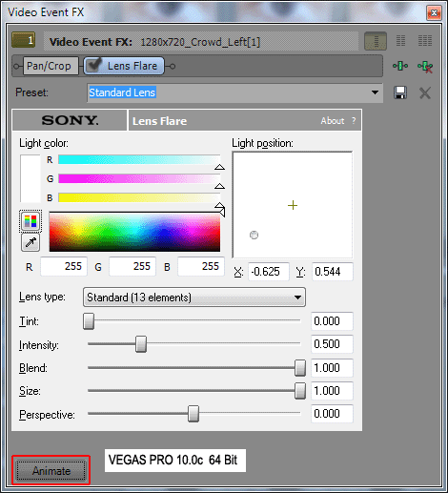Click the G channel triangle marker
Viewport: 448px width, 493px height.
[x=219, y=186]
